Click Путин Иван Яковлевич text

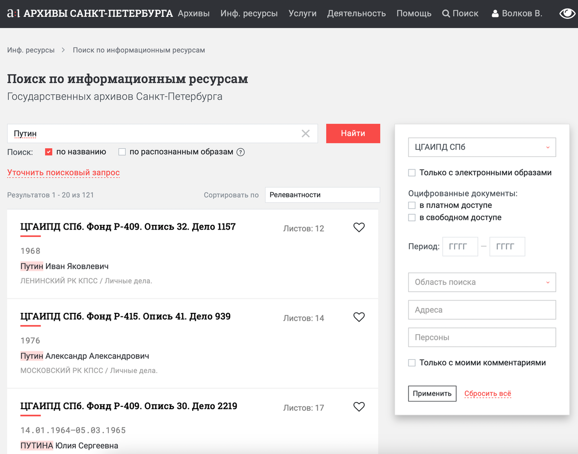click(x=65, y=267)
